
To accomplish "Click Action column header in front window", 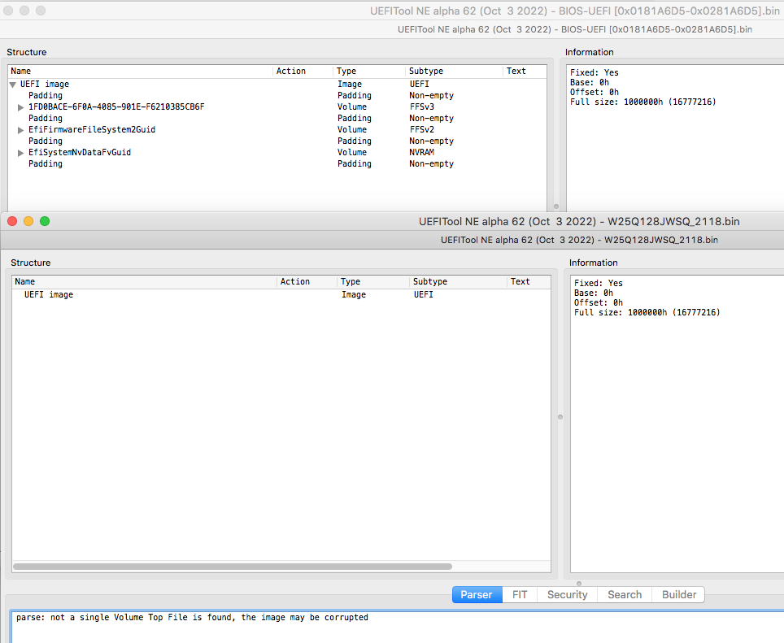I will point(307,282).
